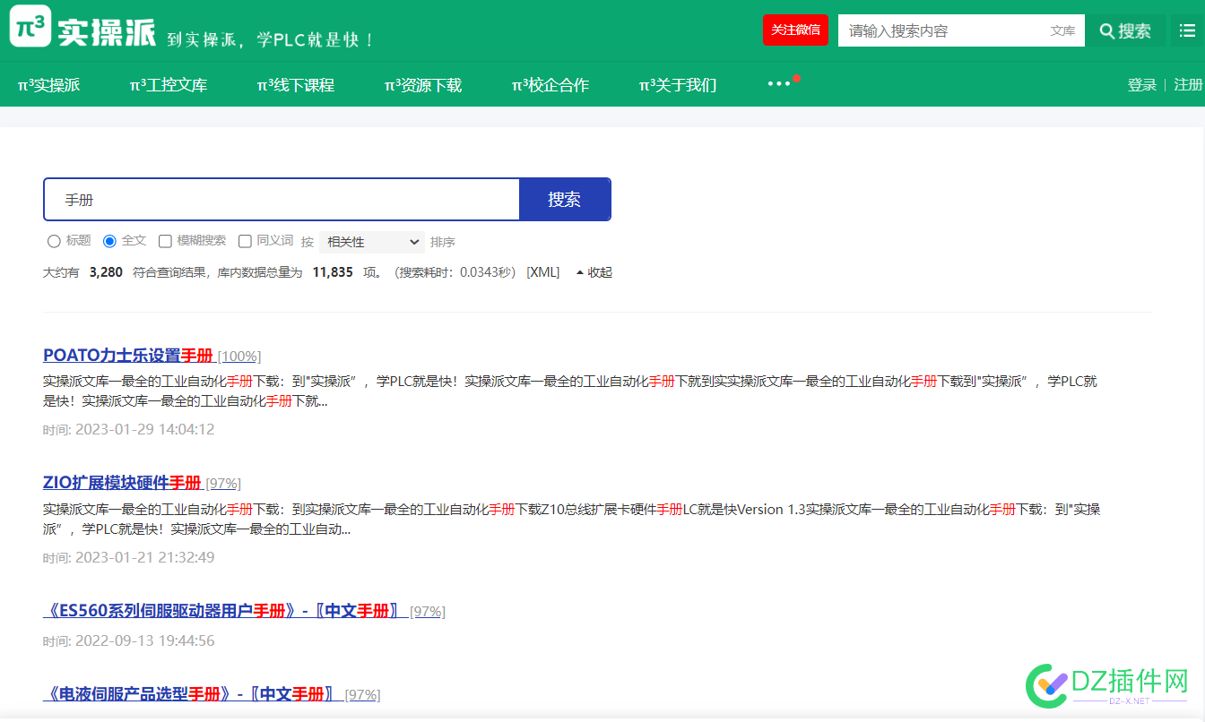This screenshot has width=1205, height=722.
Task: Open the π³校企合作 nav item
Action: point(550,85)
